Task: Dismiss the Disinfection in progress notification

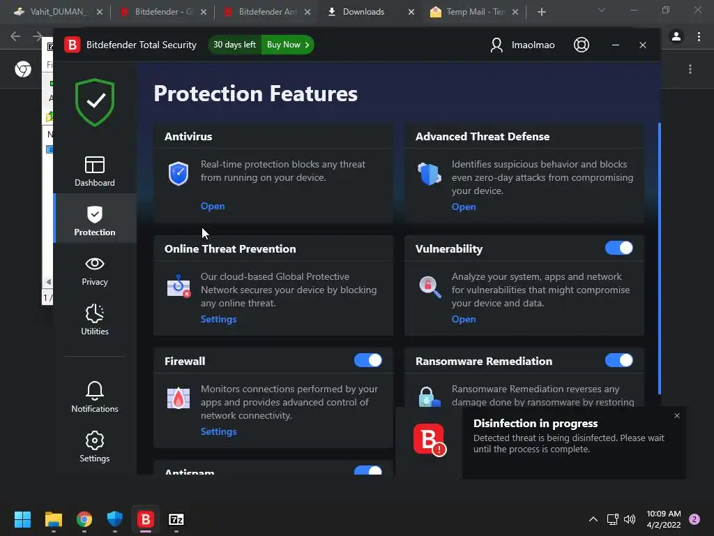Action: click(677, 416)
